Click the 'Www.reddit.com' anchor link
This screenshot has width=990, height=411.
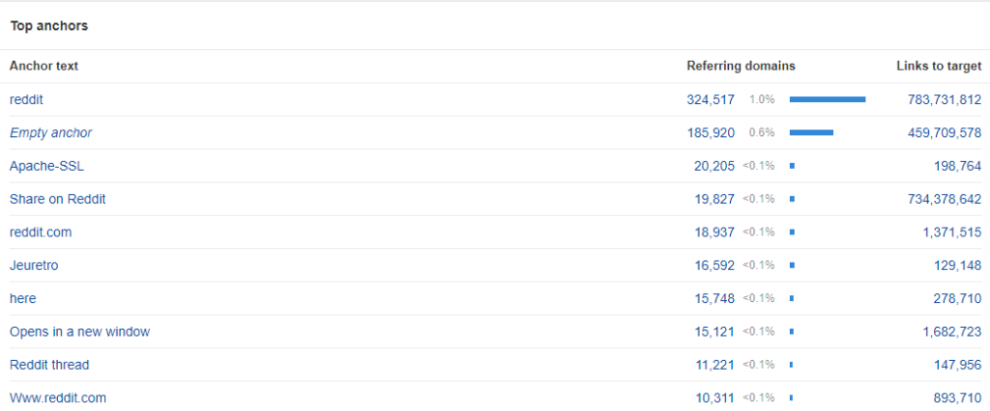(58, 397)
